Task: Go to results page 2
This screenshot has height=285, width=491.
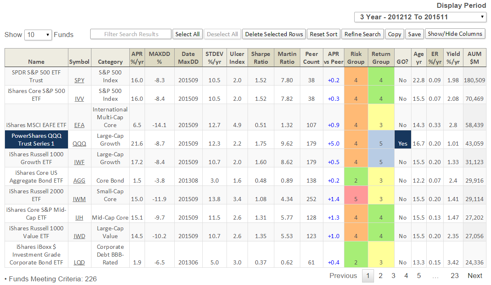Action: 381,276
